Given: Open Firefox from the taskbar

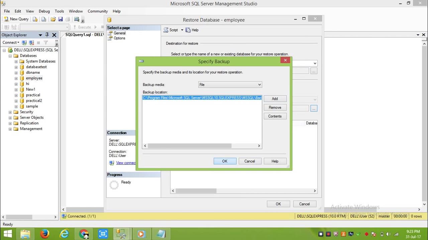Looking at the screenshot, I should click(44, 234).
